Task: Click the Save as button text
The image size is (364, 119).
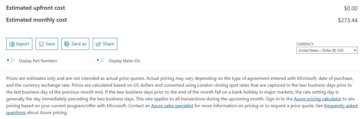Action: click(x=79, y=44)
